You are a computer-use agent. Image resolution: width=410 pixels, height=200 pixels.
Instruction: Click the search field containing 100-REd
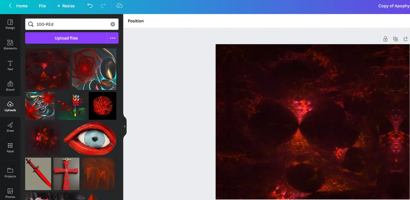coord(72,24)
